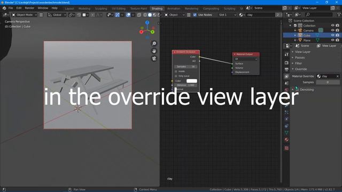This screenshot has width=342, height=192.
Task: Click the Material Output node header
Action: click(x=246, y=54)
